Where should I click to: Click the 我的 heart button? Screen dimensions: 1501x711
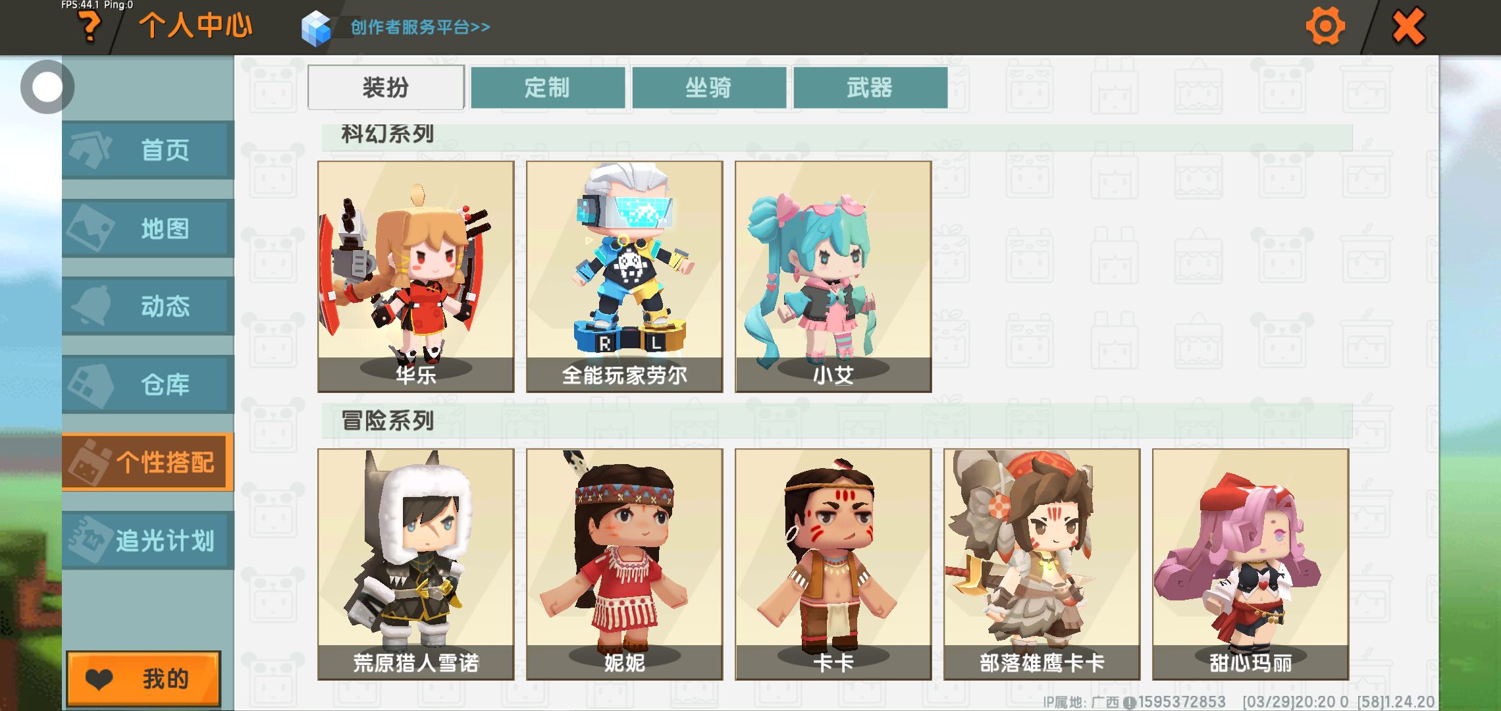click(144, 679)
